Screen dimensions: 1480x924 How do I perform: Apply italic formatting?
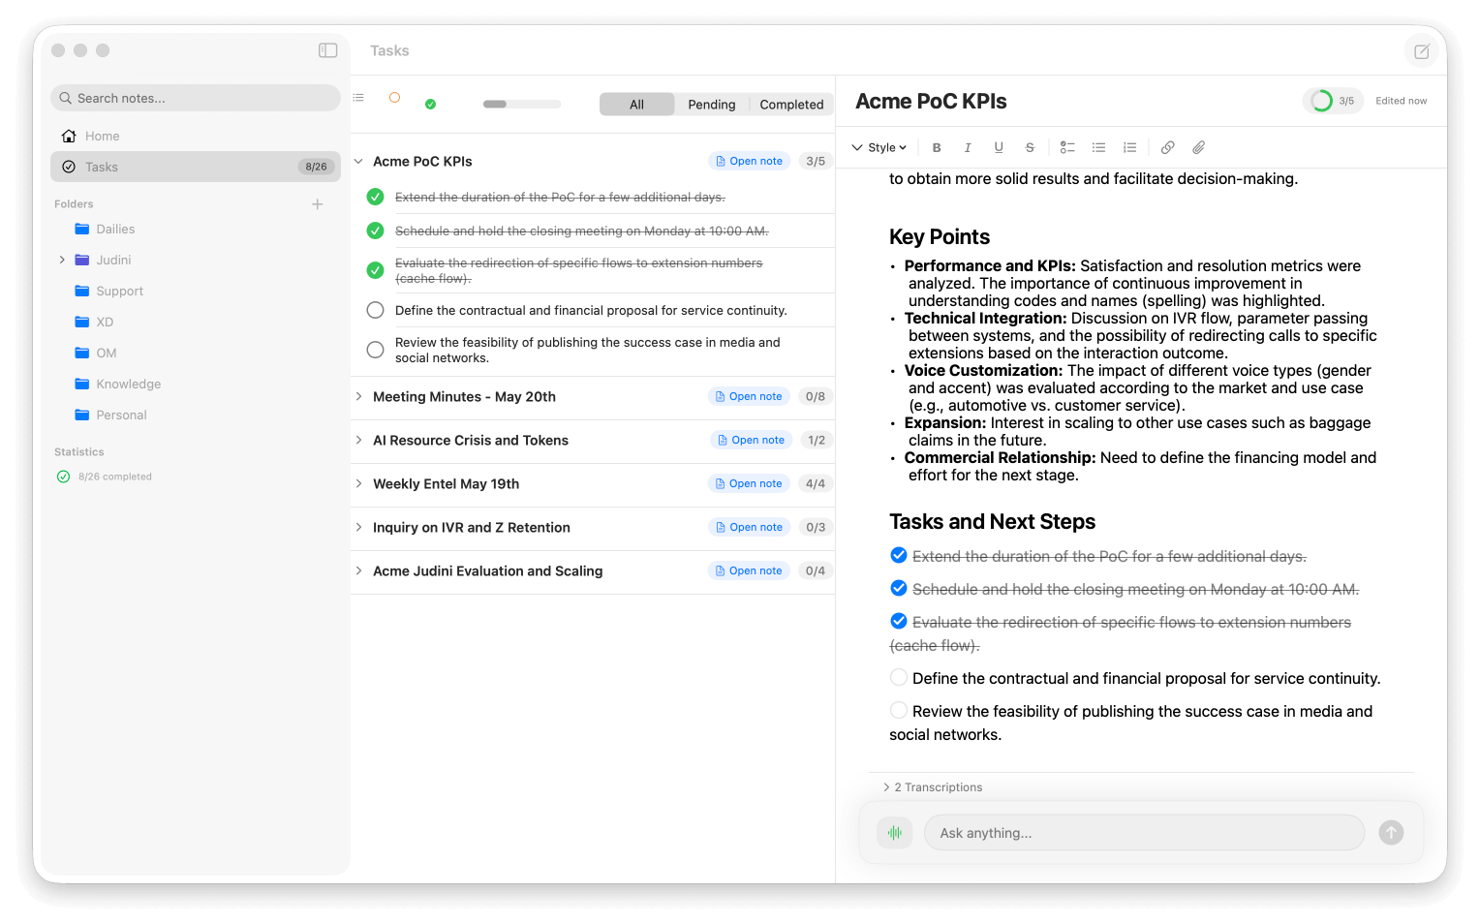click(x=968, y=147)
